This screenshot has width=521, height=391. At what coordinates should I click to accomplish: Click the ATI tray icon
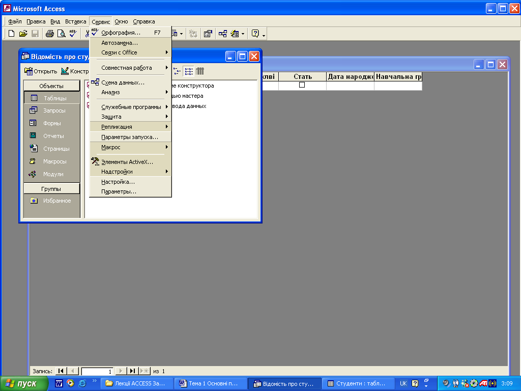pos(483,383)
